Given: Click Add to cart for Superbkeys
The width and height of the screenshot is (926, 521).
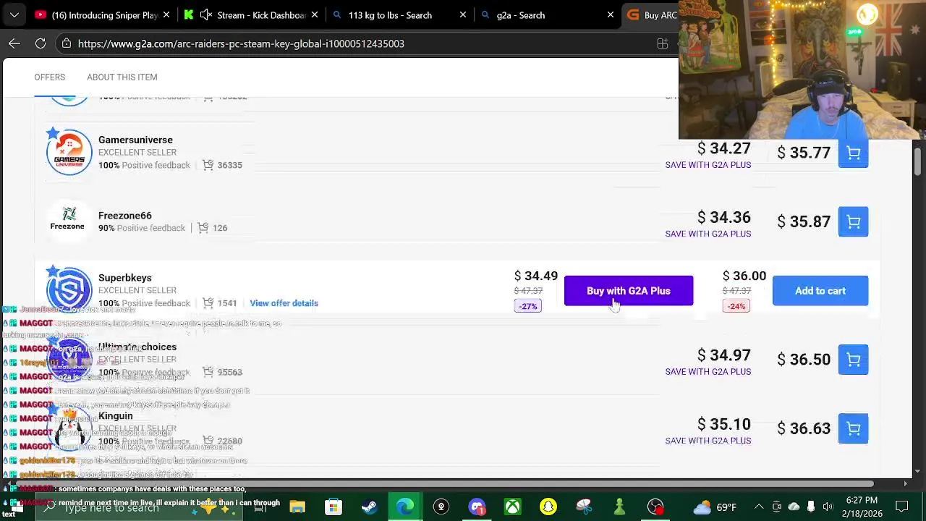Looking at the screenshot, I should click(820, 291).
